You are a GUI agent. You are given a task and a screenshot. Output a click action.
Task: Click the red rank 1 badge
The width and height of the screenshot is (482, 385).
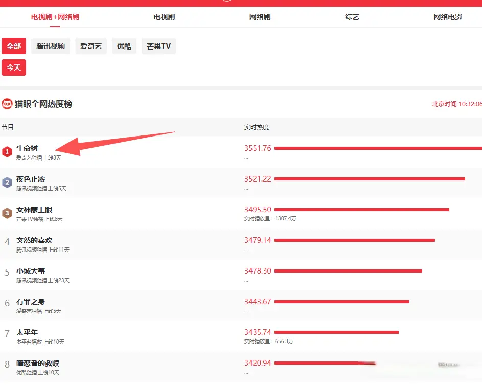(7, 152)
